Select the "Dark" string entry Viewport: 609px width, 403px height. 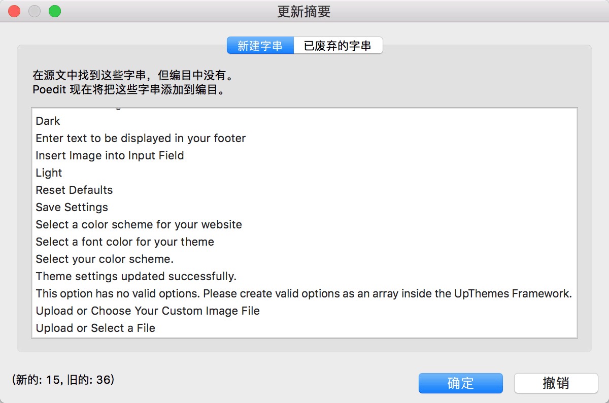click(48, 121)
